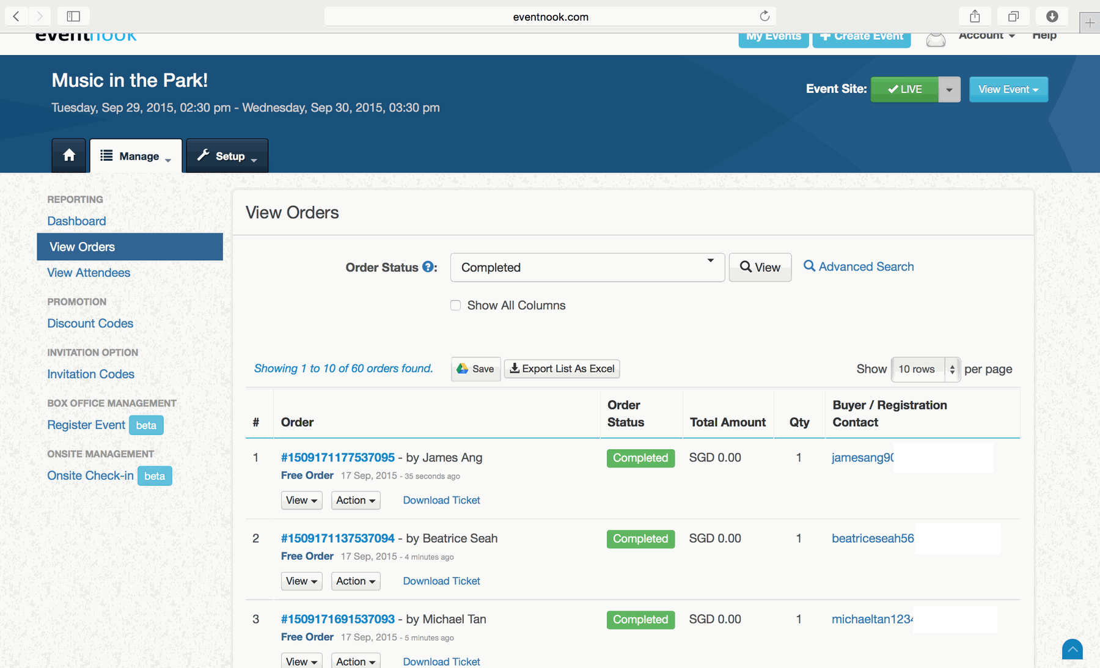Open Onsite Check-in beta page
The image size is (1100, 668).
[x=90, y=475]
